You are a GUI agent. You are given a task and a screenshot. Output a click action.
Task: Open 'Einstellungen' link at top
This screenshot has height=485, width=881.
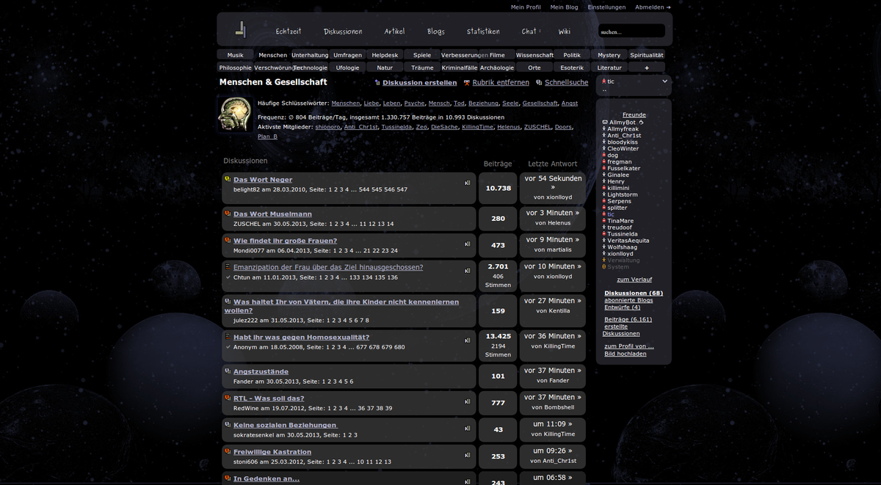click(606, 7)
